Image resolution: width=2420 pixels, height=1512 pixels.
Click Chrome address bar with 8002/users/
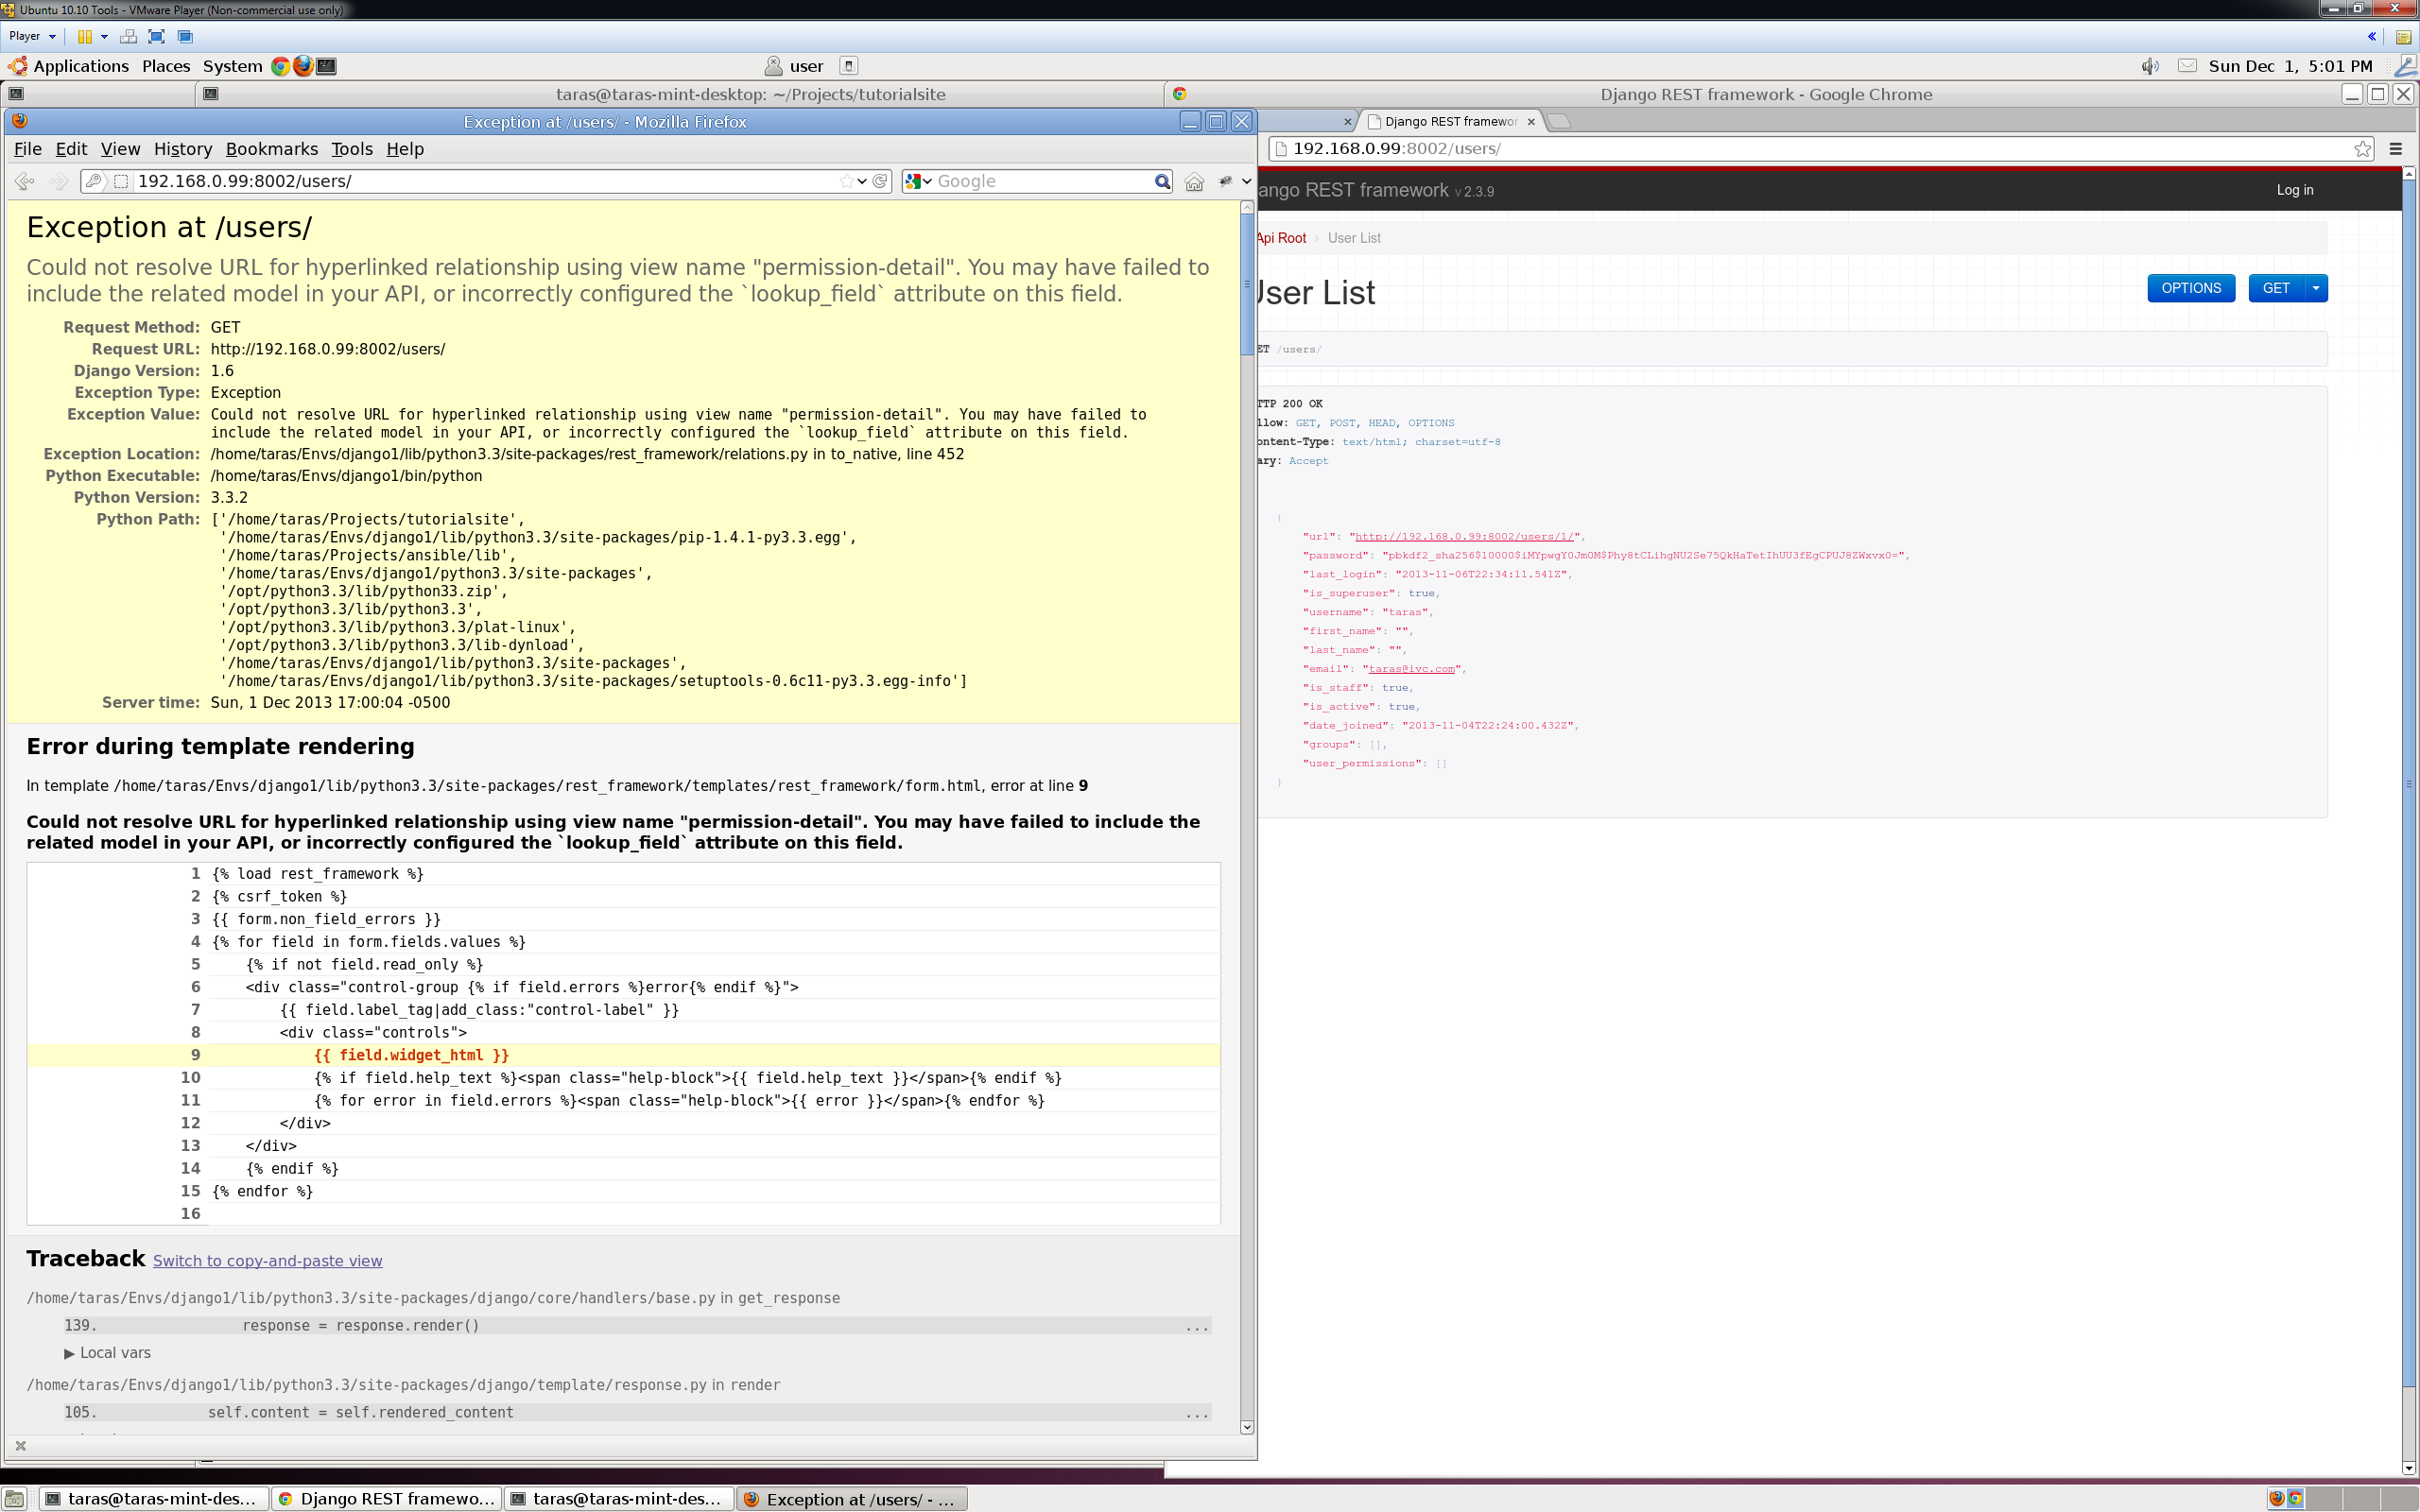click(x=1820, y=149)
